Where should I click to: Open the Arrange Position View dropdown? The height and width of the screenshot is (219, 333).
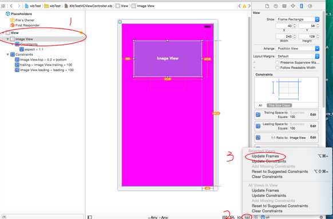click(298, 49)
